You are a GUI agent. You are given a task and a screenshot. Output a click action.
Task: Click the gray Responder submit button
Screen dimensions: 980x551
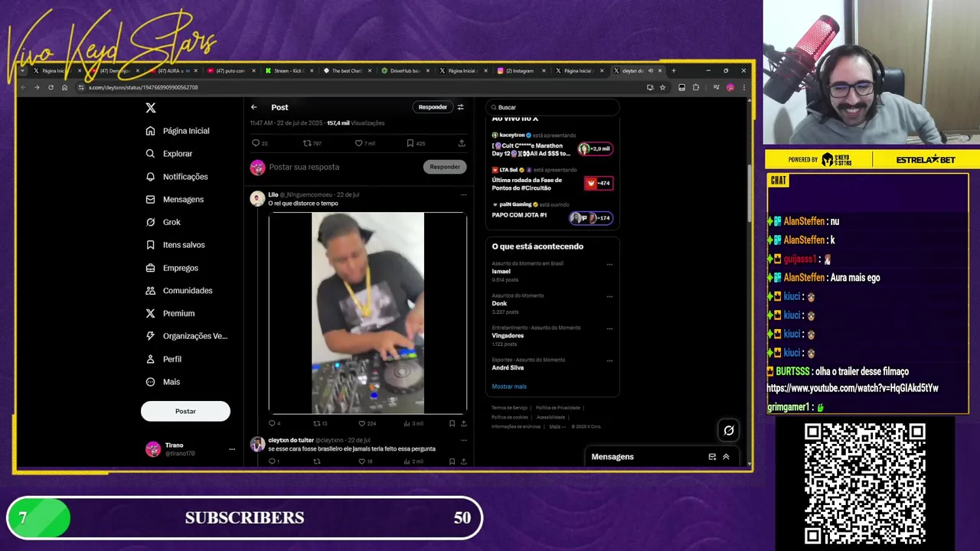click(x=445, y=167)
